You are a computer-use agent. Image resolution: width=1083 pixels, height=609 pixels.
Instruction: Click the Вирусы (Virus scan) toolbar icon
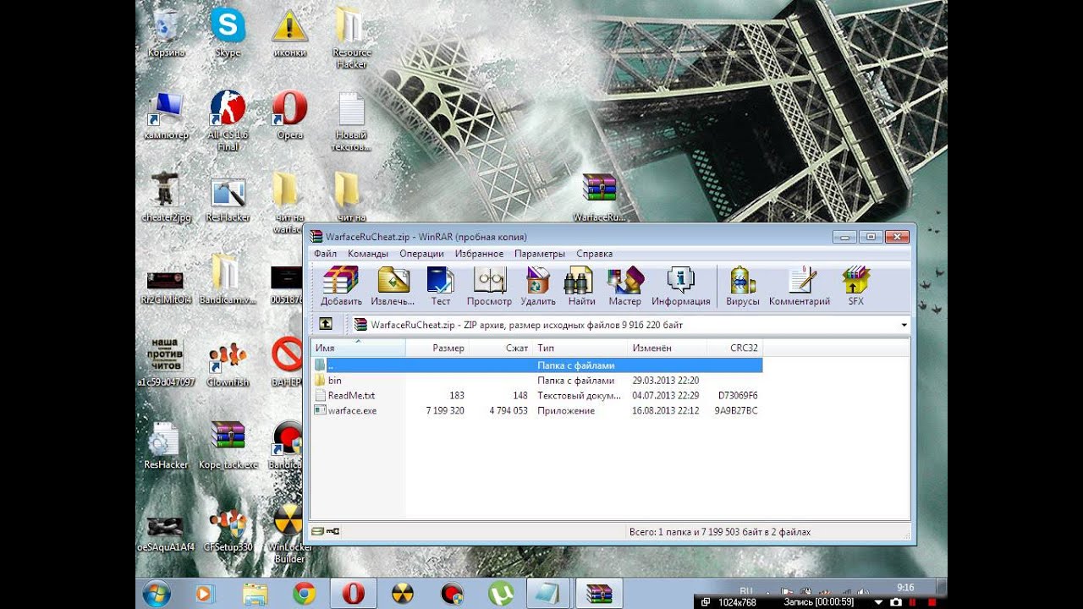coord(742,286)
